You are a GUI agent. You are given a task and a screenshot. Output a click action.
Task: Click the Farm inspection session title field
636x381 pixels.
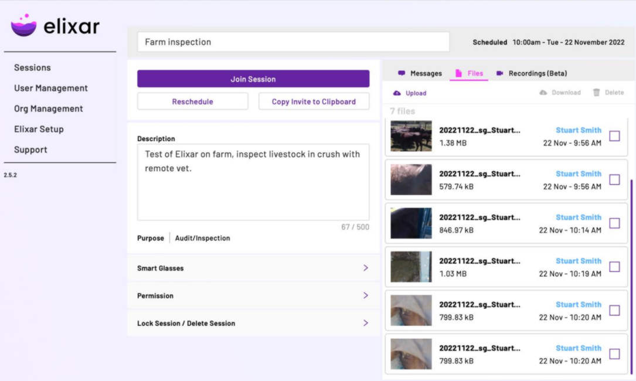coord(293,42)
